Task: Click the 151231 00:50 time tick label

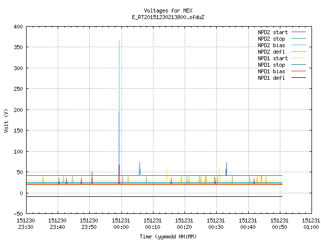Action: (279, 224)
